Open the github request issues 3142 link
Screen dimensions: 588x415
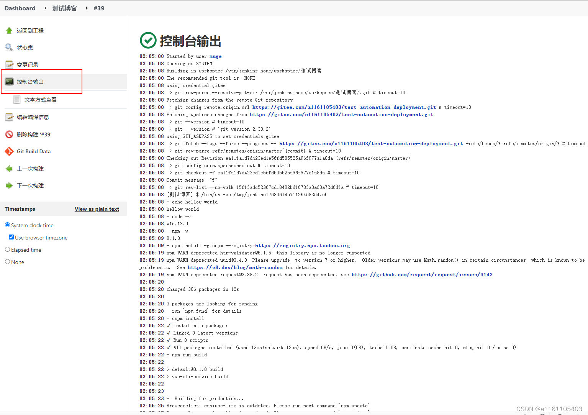point(422,275)
